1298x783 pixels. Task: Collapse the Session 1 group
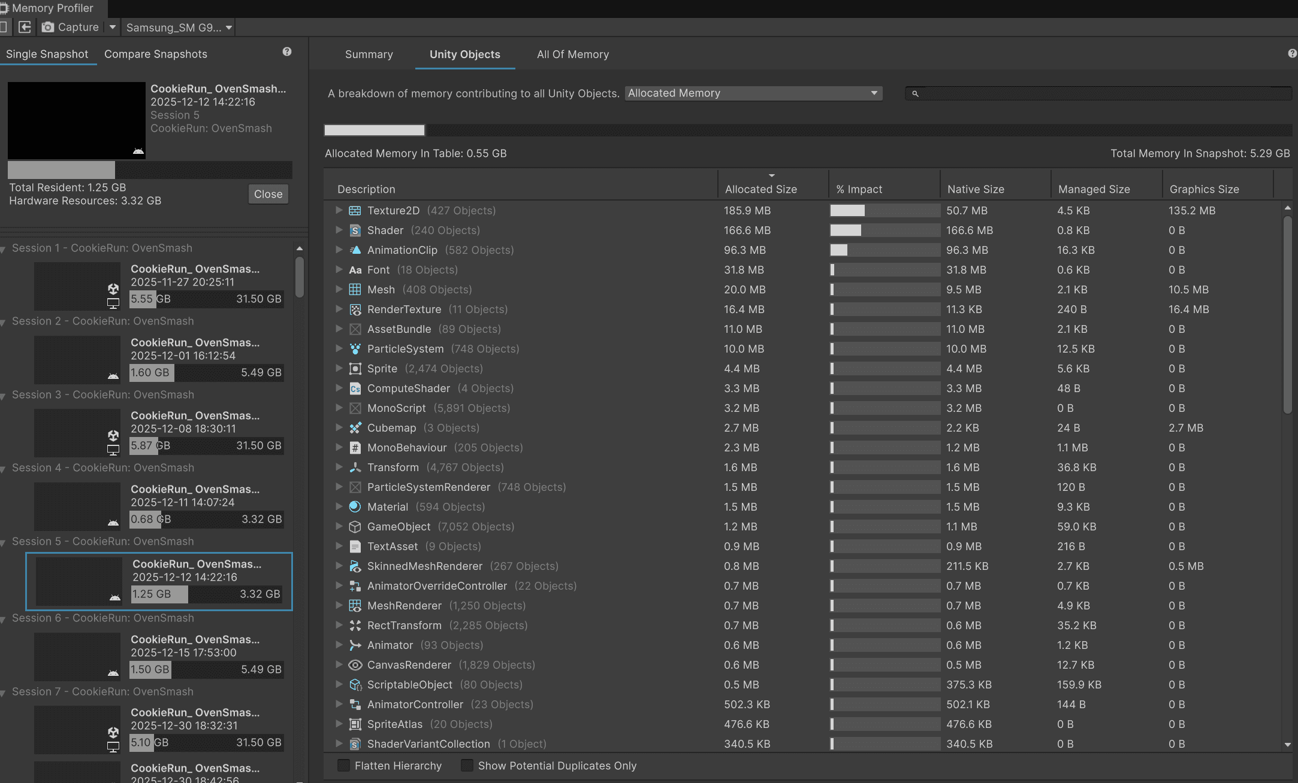click(4, 249)
